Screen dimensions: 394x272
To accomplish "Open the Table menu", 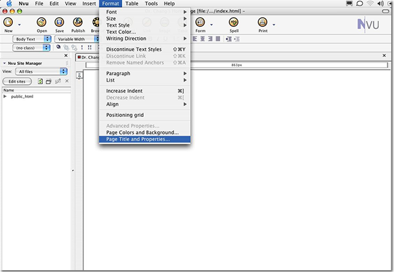I will point(132,4).
